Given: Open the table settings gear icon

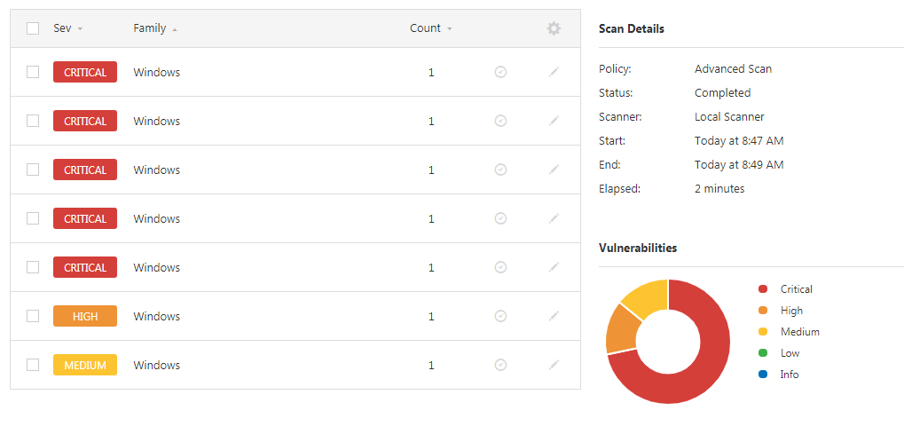Looking at the screenshot, I should click(554, 28).
